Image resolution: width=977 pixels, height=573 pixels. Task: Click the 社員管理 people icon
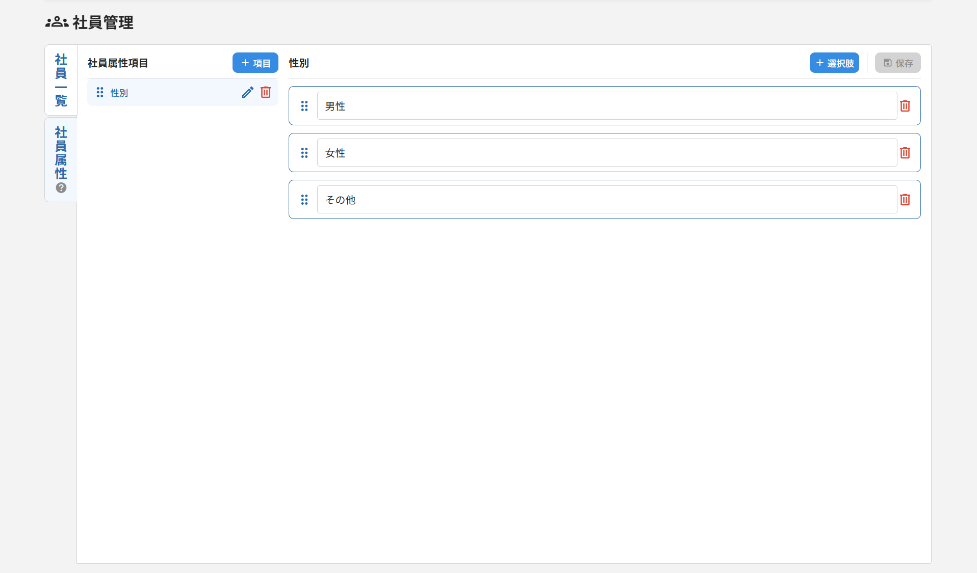(x=56, y=21)
